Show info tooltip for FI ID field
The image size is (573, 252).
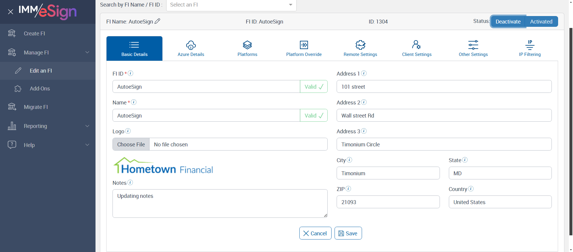pos(130,73)
